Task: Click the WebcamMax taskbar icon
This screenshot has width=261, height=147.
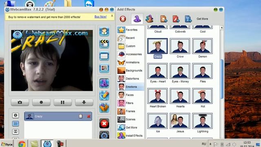Action: 47,144
